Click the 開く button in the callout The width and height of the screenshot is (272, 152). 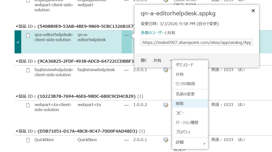tap(144, 60)
